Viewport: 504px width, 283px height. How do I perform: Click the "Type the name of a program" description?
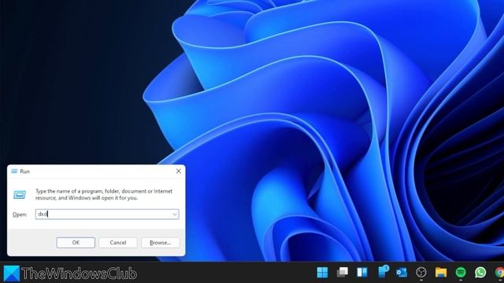(x=104, y=194)
